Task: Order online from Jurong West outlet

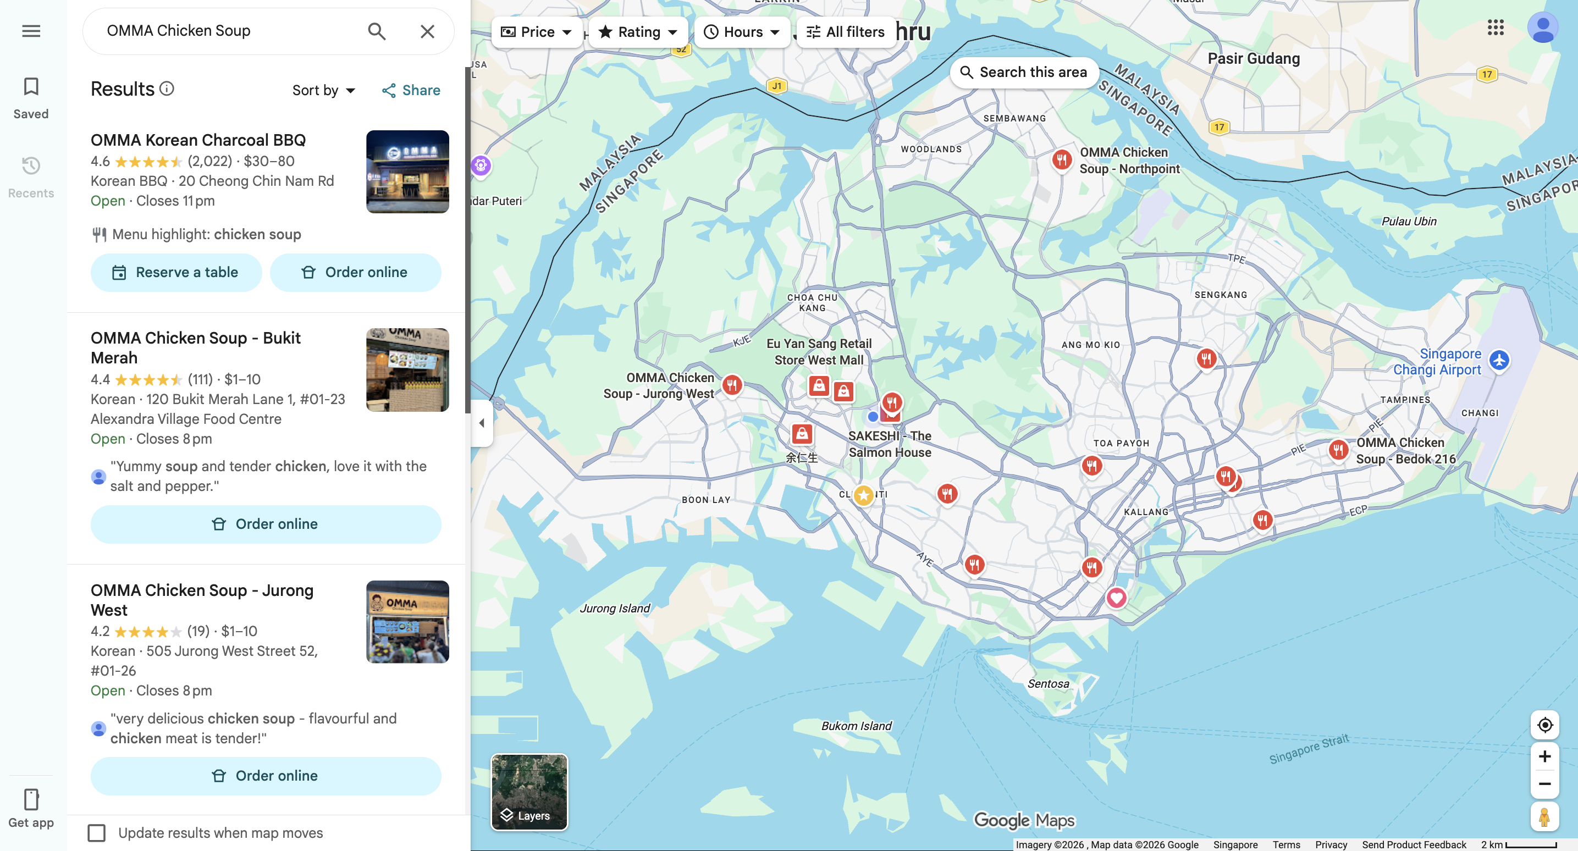Action: pyautogui.click(x=266, y=776)
